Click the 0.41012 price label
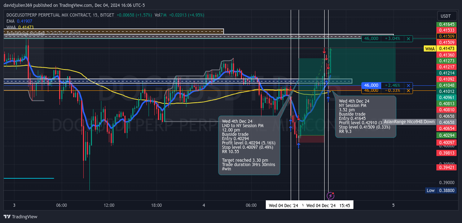Image resolution: width=462 pixels, height=223 pixels. [446, 92]
